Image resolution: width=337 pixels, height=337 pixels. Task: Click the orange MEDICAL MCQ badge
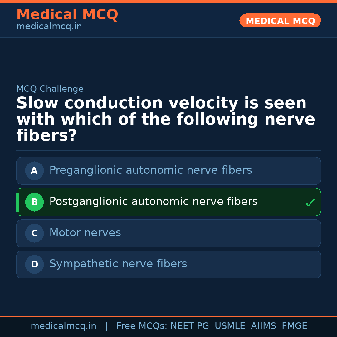click(x=280, y=21)
